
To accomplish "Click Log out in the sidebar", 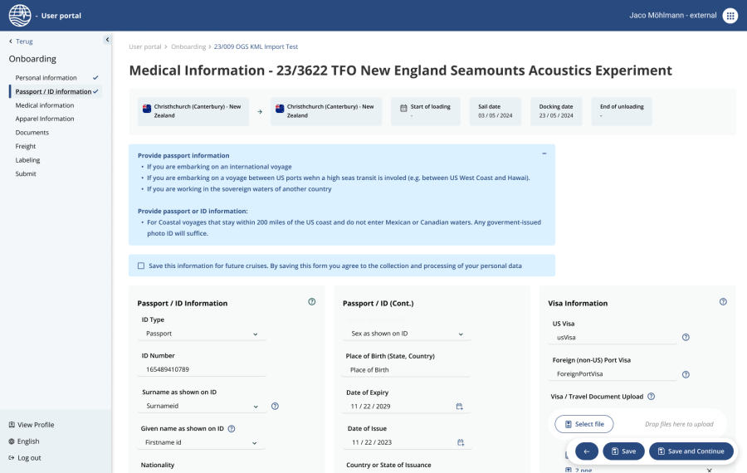I will click(x=29, y=457).
